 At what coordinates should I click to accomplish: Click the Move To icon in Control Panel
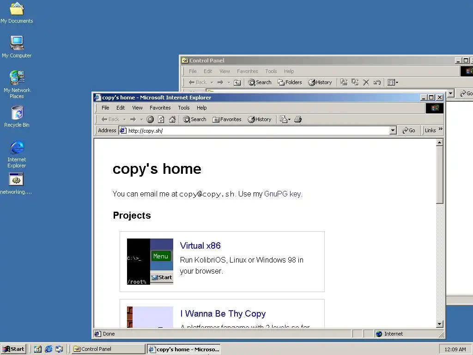click(344, 82)
